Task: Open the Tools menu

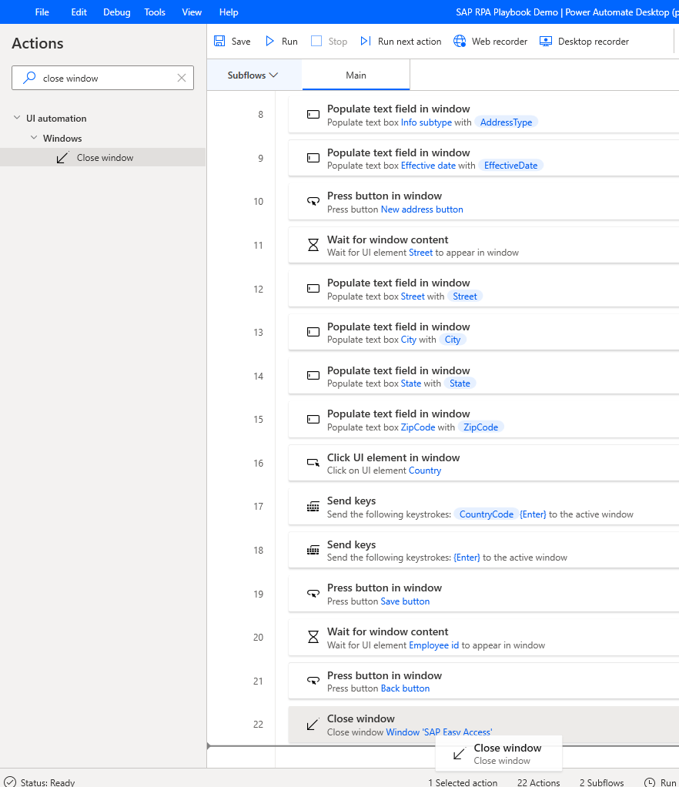Action: point(155,12)
